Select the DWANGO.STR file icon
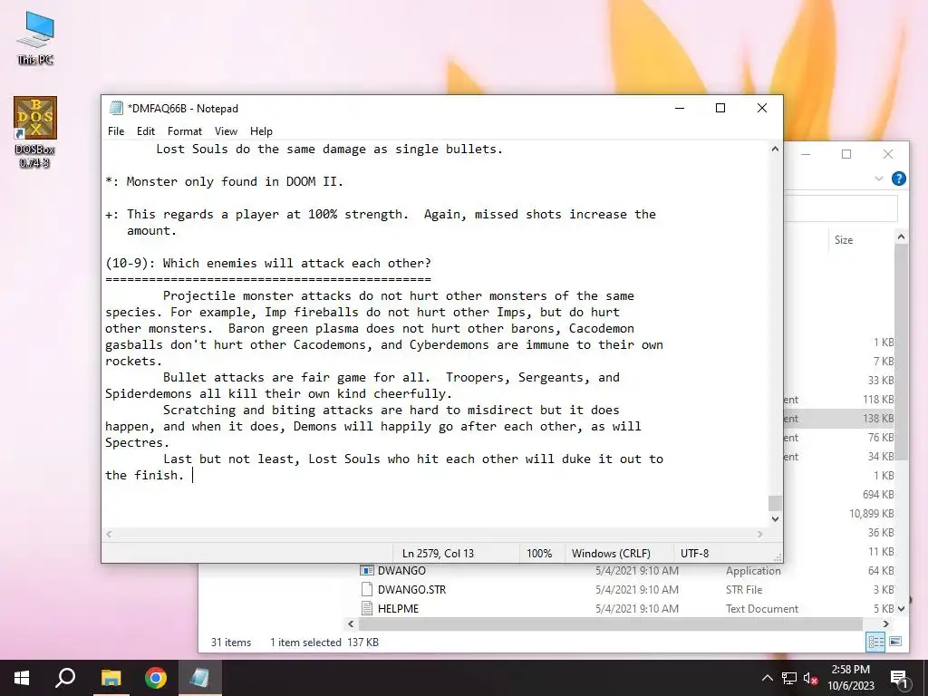 (x=367, y=589)
